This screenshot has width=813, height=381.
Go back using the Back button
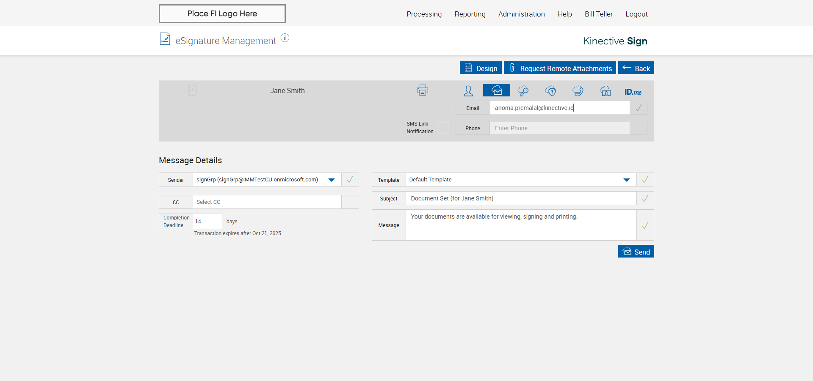click(x=636, y=68)
